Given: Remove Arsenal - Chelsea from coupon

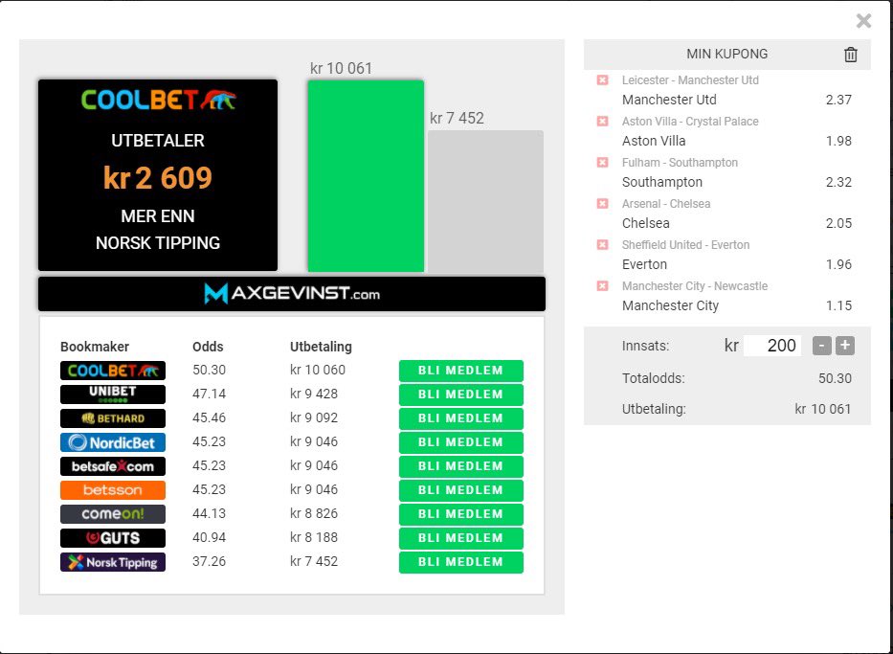Looking at the screenshot, I should (602, 203).
